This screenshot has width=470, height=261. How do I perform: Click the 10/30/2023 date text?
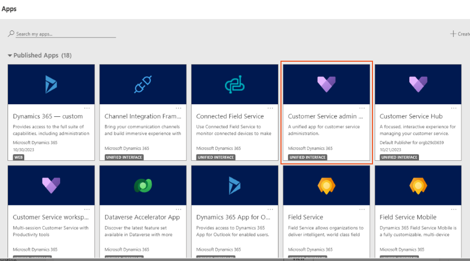point(23,150)
